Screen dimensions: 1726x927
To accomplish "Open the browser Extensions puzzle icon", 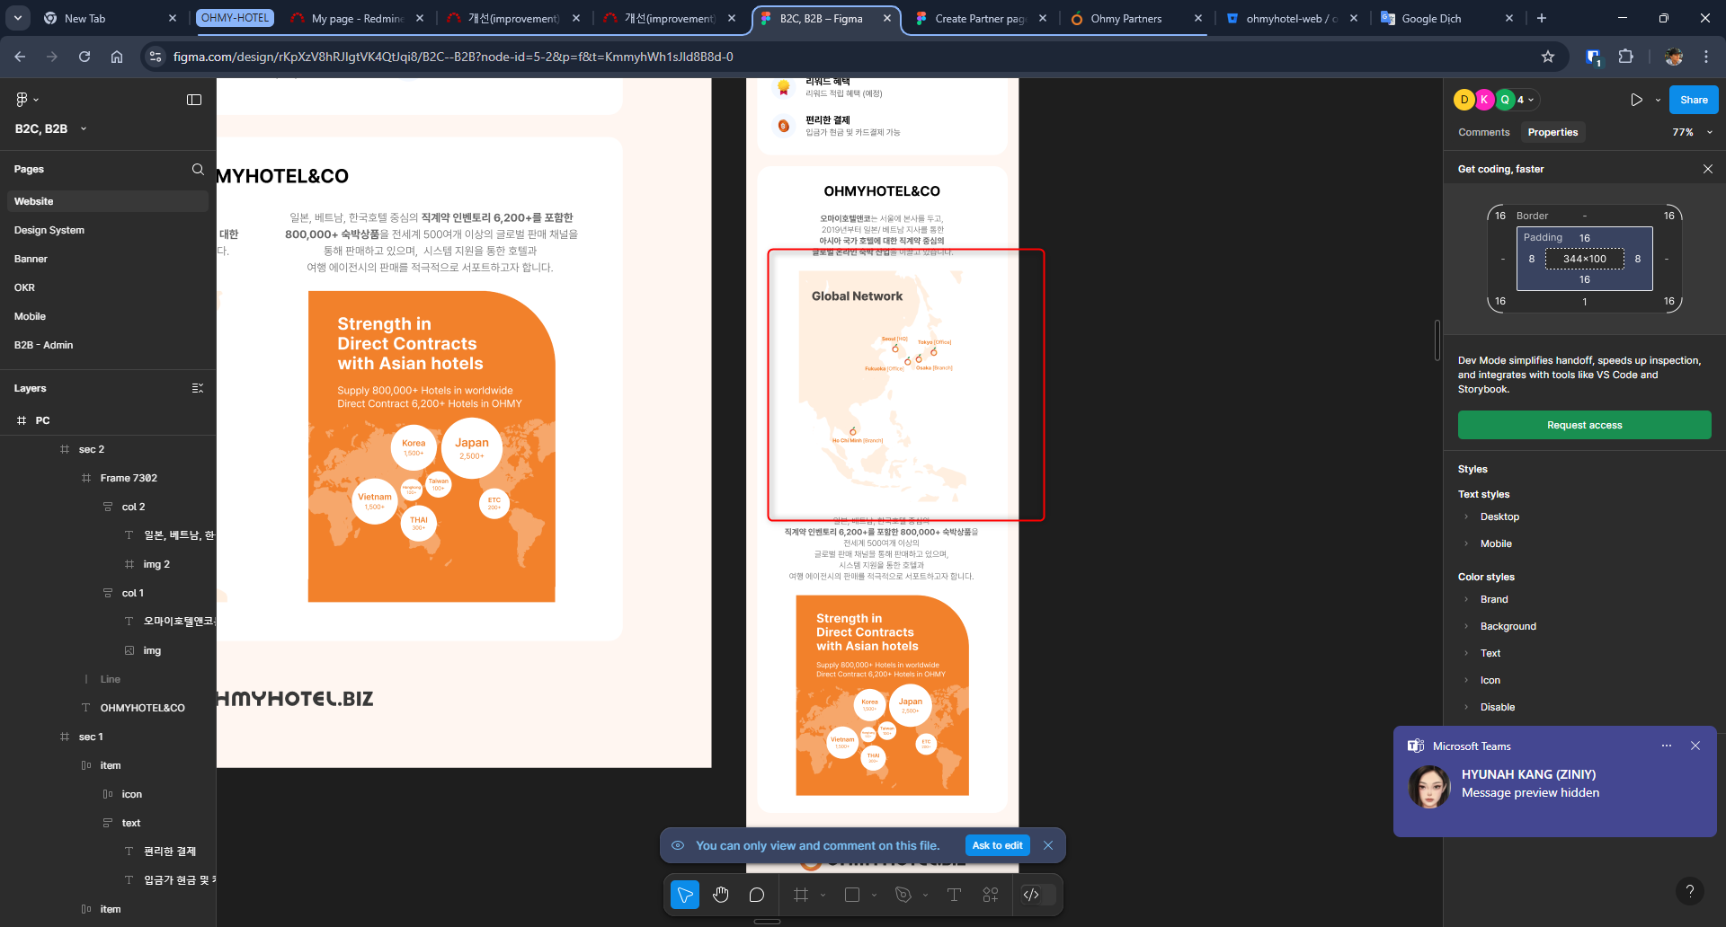I will (x=1625, y=57).
